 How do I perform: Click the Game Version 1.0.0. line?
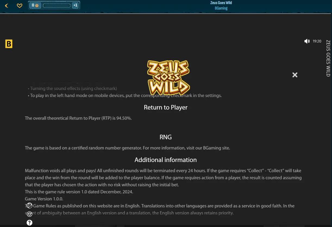44,199
